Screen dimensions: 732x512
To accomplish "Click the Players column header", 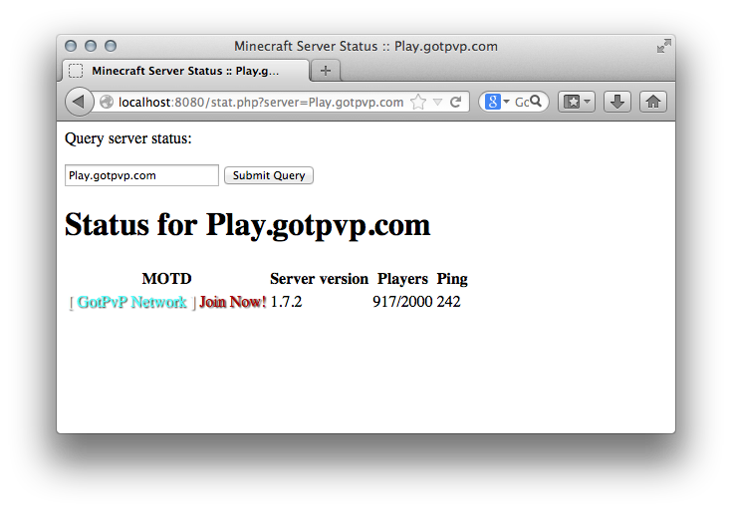I will tap(402, 279).
